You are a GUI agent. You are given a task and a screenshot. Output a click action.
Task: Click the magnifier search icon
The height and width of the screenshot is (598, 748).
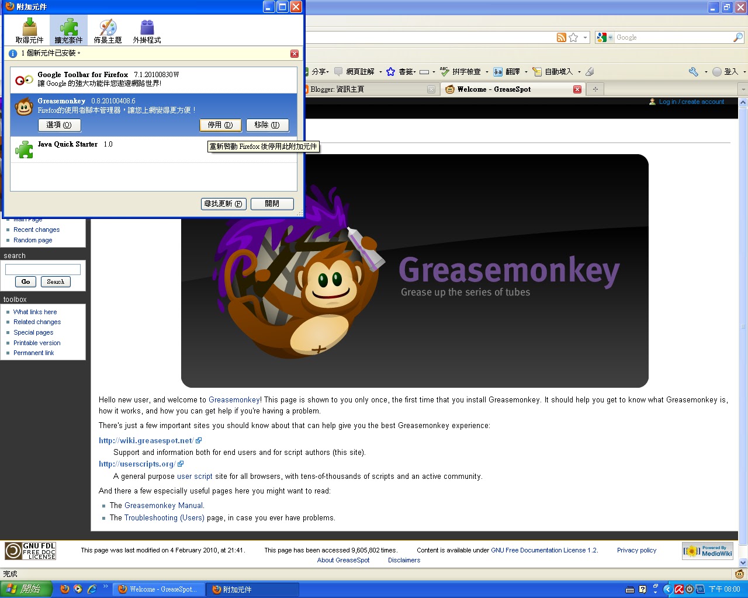coord(738,37)
